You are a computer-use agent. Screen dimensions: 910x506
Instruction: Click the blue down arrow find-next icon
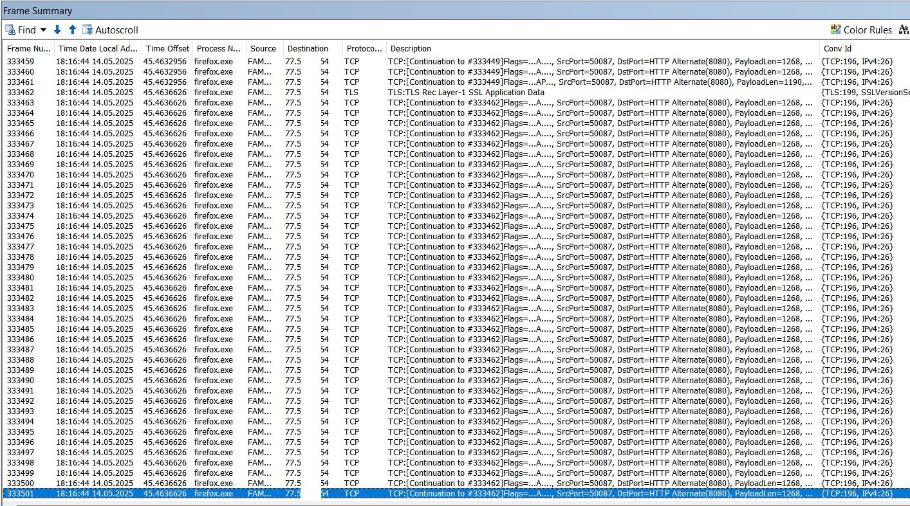pos(57,30)
